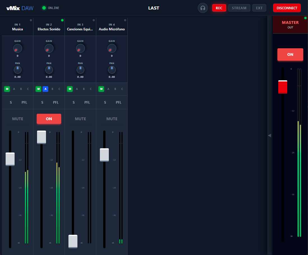Select bus B on Efectos Sonido channel
Screen dimensions: 308x255
point(52,89)
